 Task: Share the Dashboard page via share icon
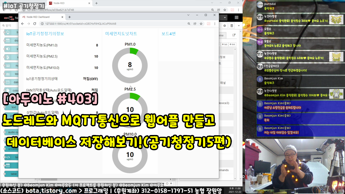pyautogui.click(x=195, y=24)
